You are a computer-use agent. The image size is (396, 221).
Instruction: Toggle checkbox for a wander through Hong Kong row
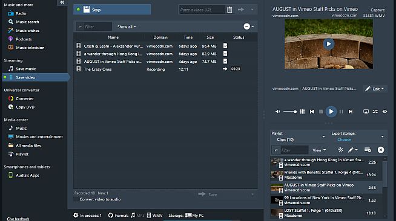(225, 54)
